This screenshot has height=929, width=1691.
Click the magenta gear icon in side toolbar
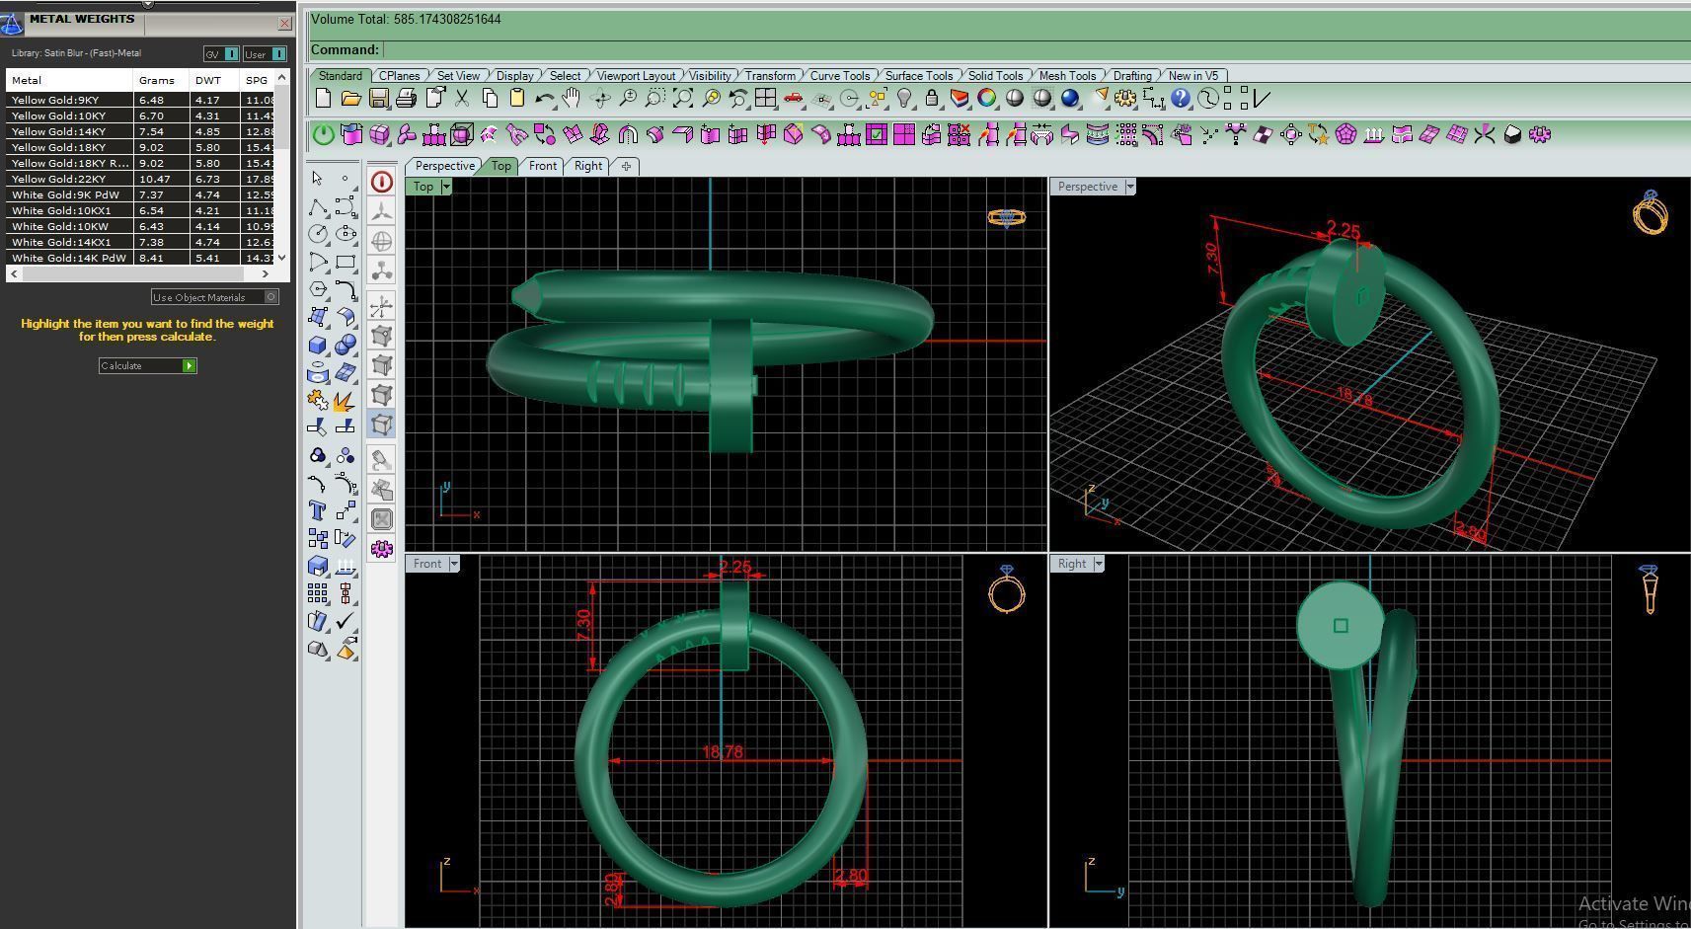pyautogui.click(x=382, y=548)
